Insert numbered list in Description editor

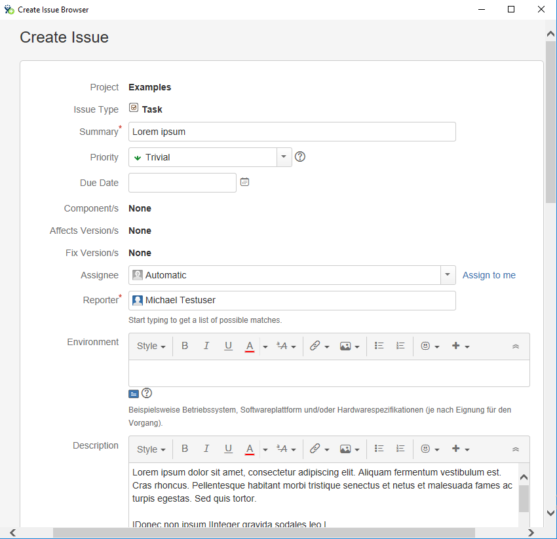[x=400, y=449]
